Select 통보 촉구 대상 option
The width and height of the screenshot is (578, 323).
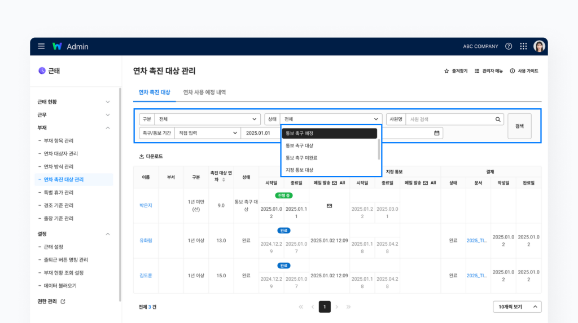click(330, 145)
